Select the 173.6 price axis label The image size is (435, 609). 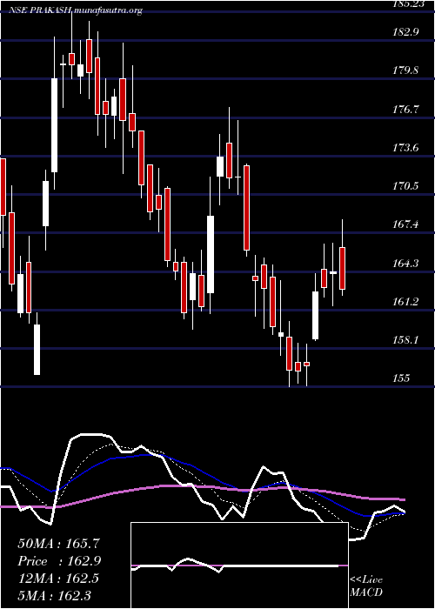(x=405, y=148)
